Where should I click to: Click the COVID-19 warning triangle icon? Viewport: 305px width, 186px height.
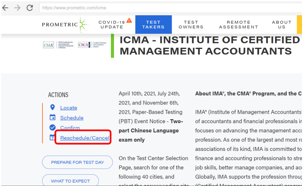point(129,20)
